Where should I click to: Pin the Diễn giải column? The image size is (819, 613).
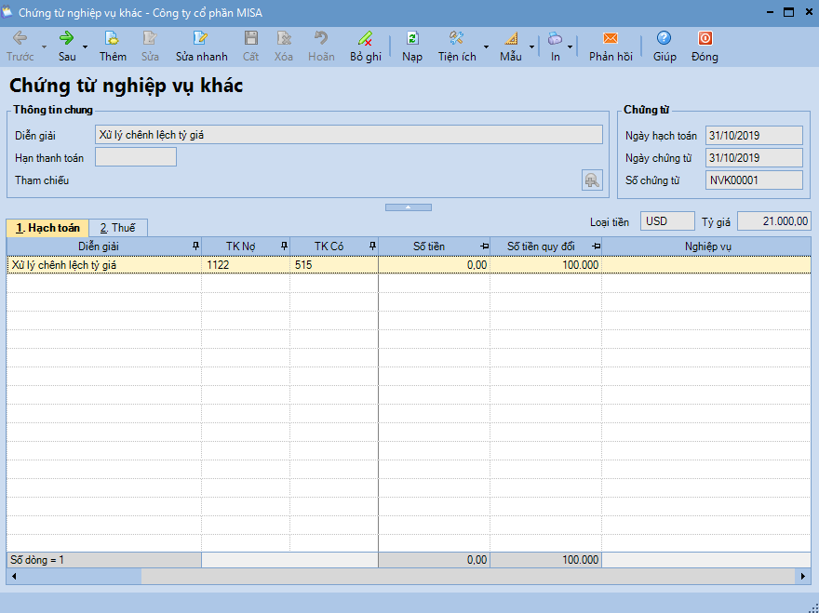click(x=195, y=246)
